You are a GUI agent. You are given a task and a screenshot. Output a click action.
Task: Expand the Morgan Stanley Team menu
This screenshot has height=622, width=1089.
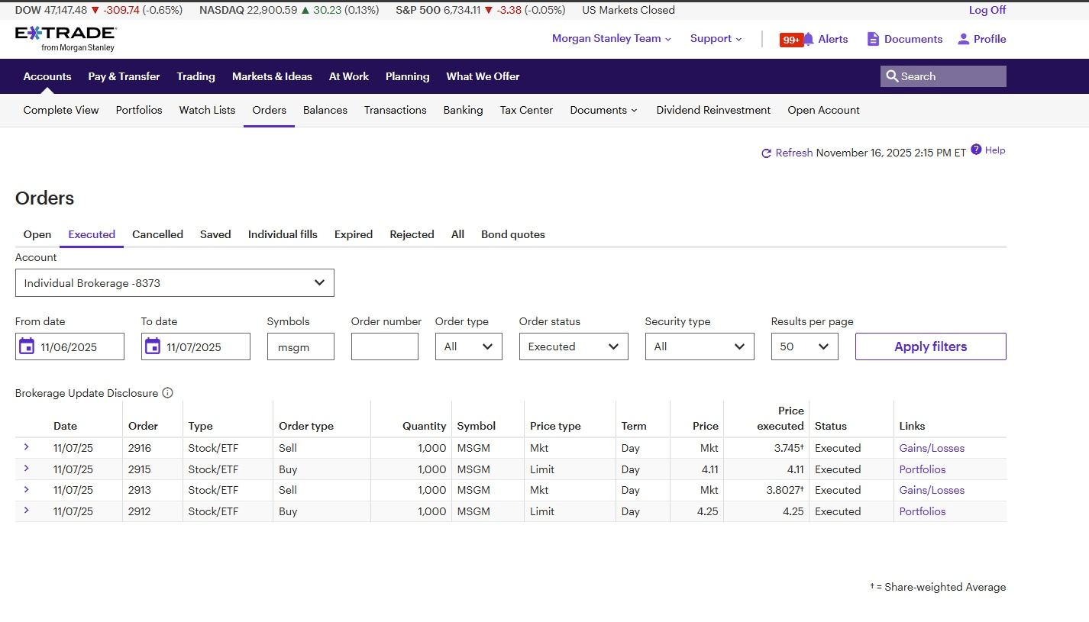(x=611, y=39)
